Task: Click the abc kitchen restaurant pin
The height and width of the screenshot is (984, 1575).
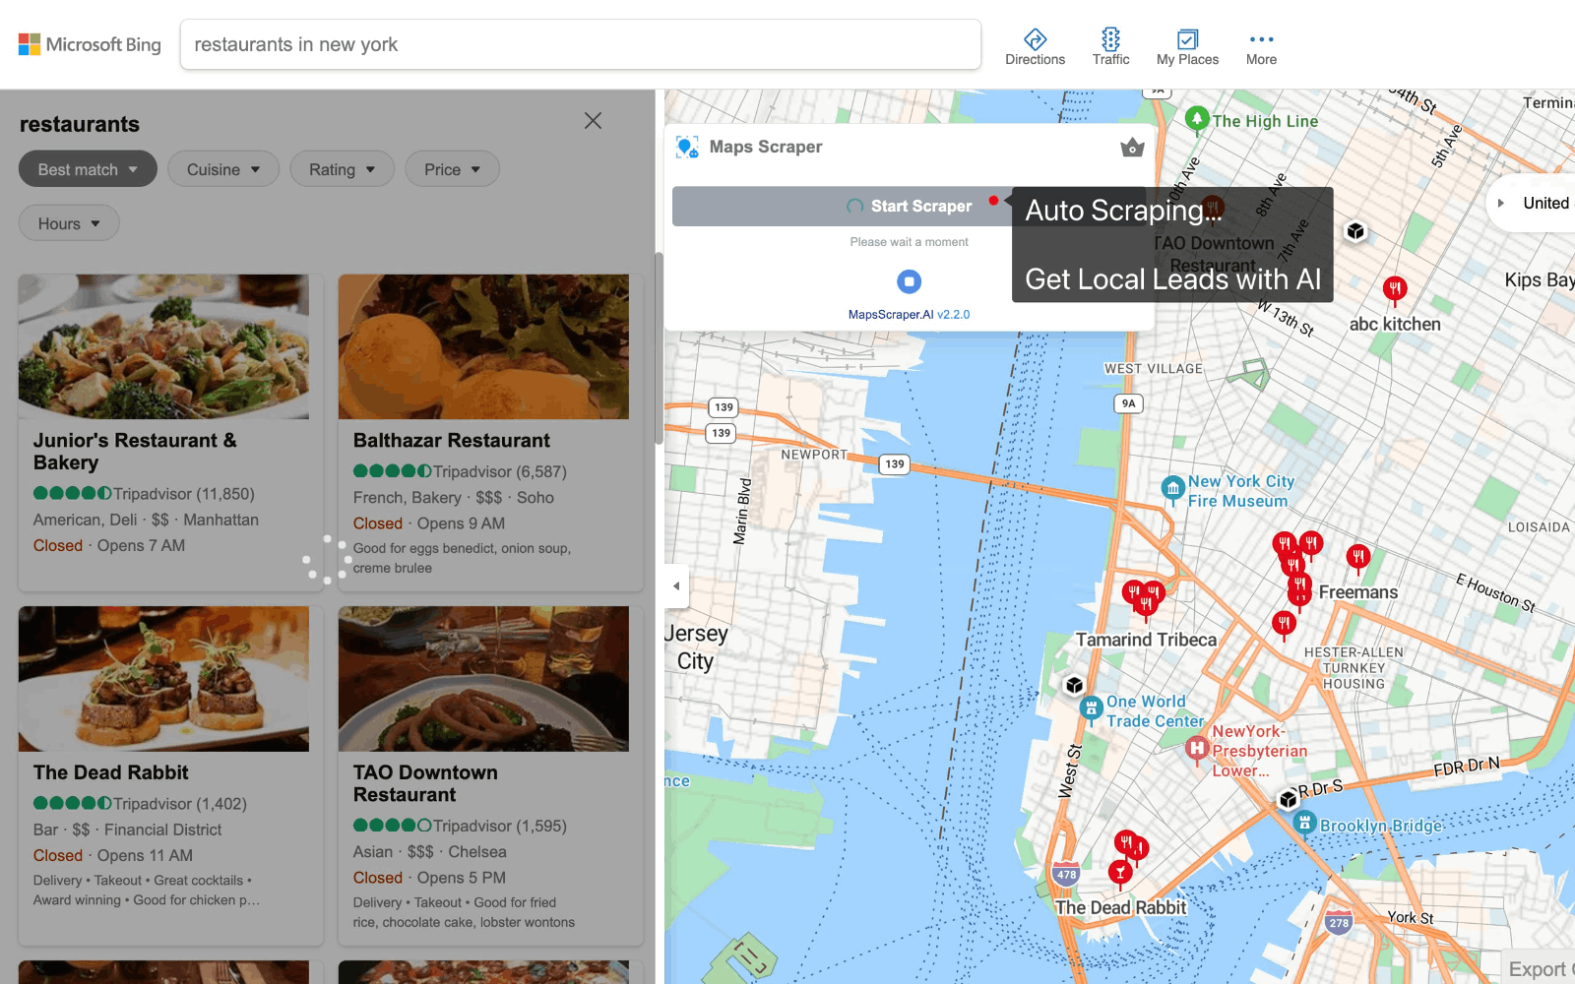Action: pyautogui.click(x=1395, y=289)
